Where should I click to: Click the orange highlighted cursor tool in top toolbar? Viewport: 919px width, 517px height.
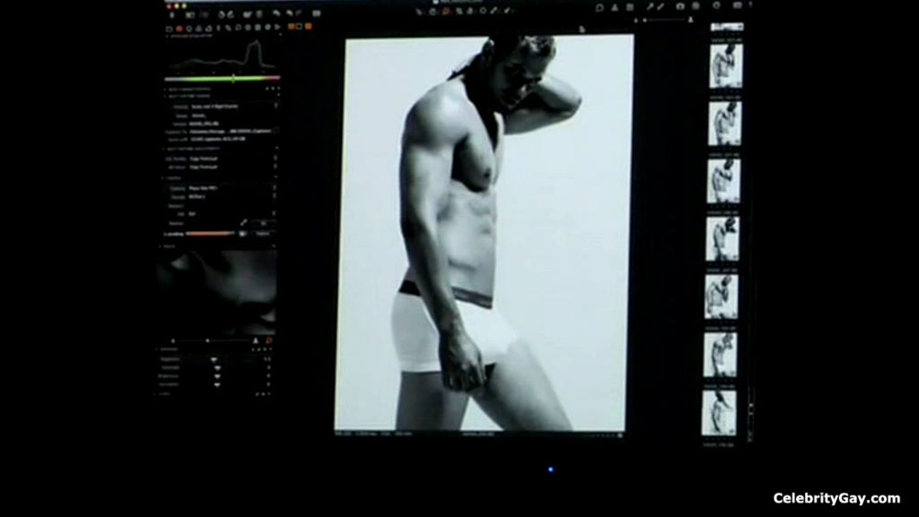click(x=445, y=11)
